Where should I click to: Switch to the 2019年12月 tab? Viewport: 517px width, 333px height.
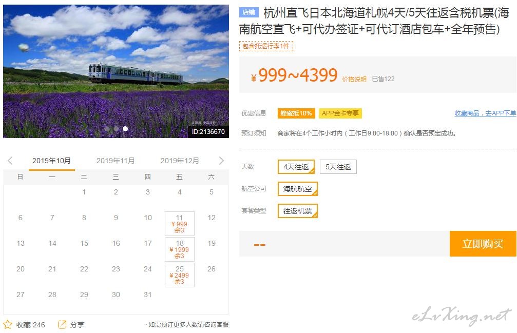pyautogui.click(x=180, y=161)
